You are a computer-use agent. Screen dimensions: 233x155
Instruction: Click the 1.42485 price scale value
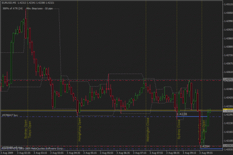point(229,89)
